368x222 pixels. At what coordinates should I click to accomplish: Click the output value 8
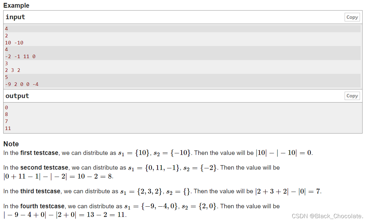point(6,114)
